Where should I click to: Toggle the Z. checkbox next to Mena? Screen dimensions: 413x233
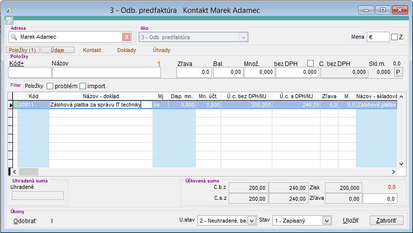(395, 37)
